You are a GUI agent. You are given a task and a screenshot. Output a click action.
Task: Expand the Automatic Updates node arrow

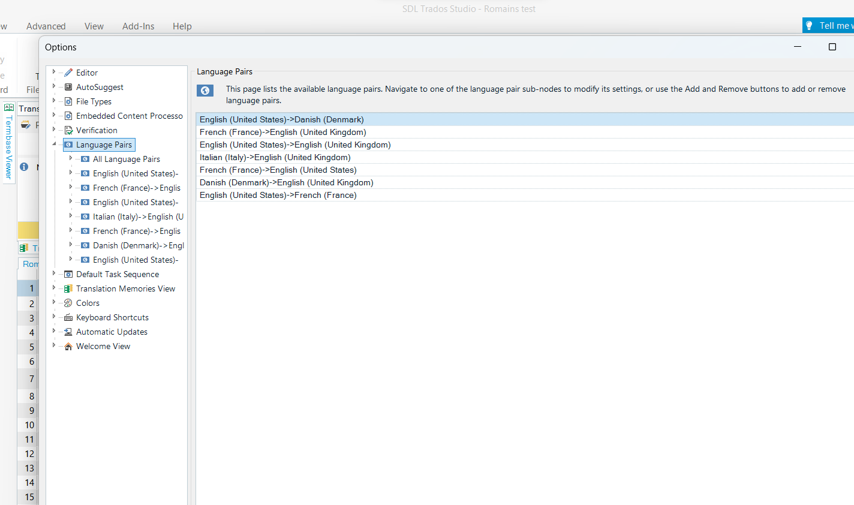tap(54, 331)
